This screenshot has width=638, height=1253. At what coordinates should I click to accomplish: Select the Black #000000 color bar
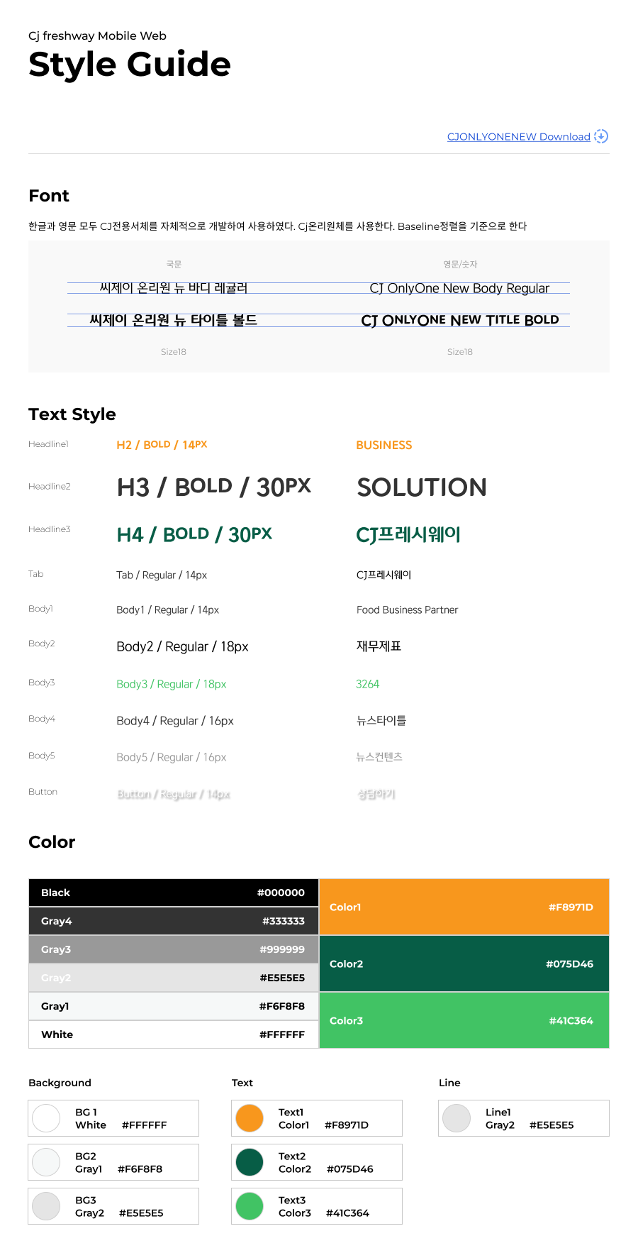(174, 893)
